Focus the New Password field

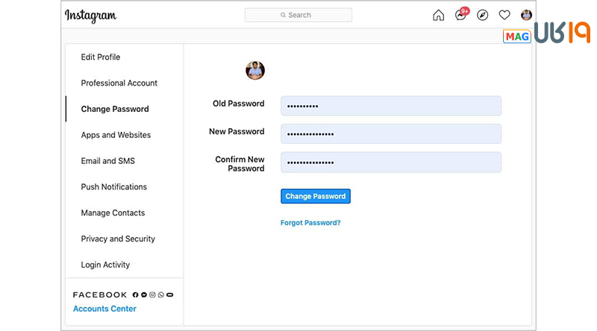pos(391,134)
